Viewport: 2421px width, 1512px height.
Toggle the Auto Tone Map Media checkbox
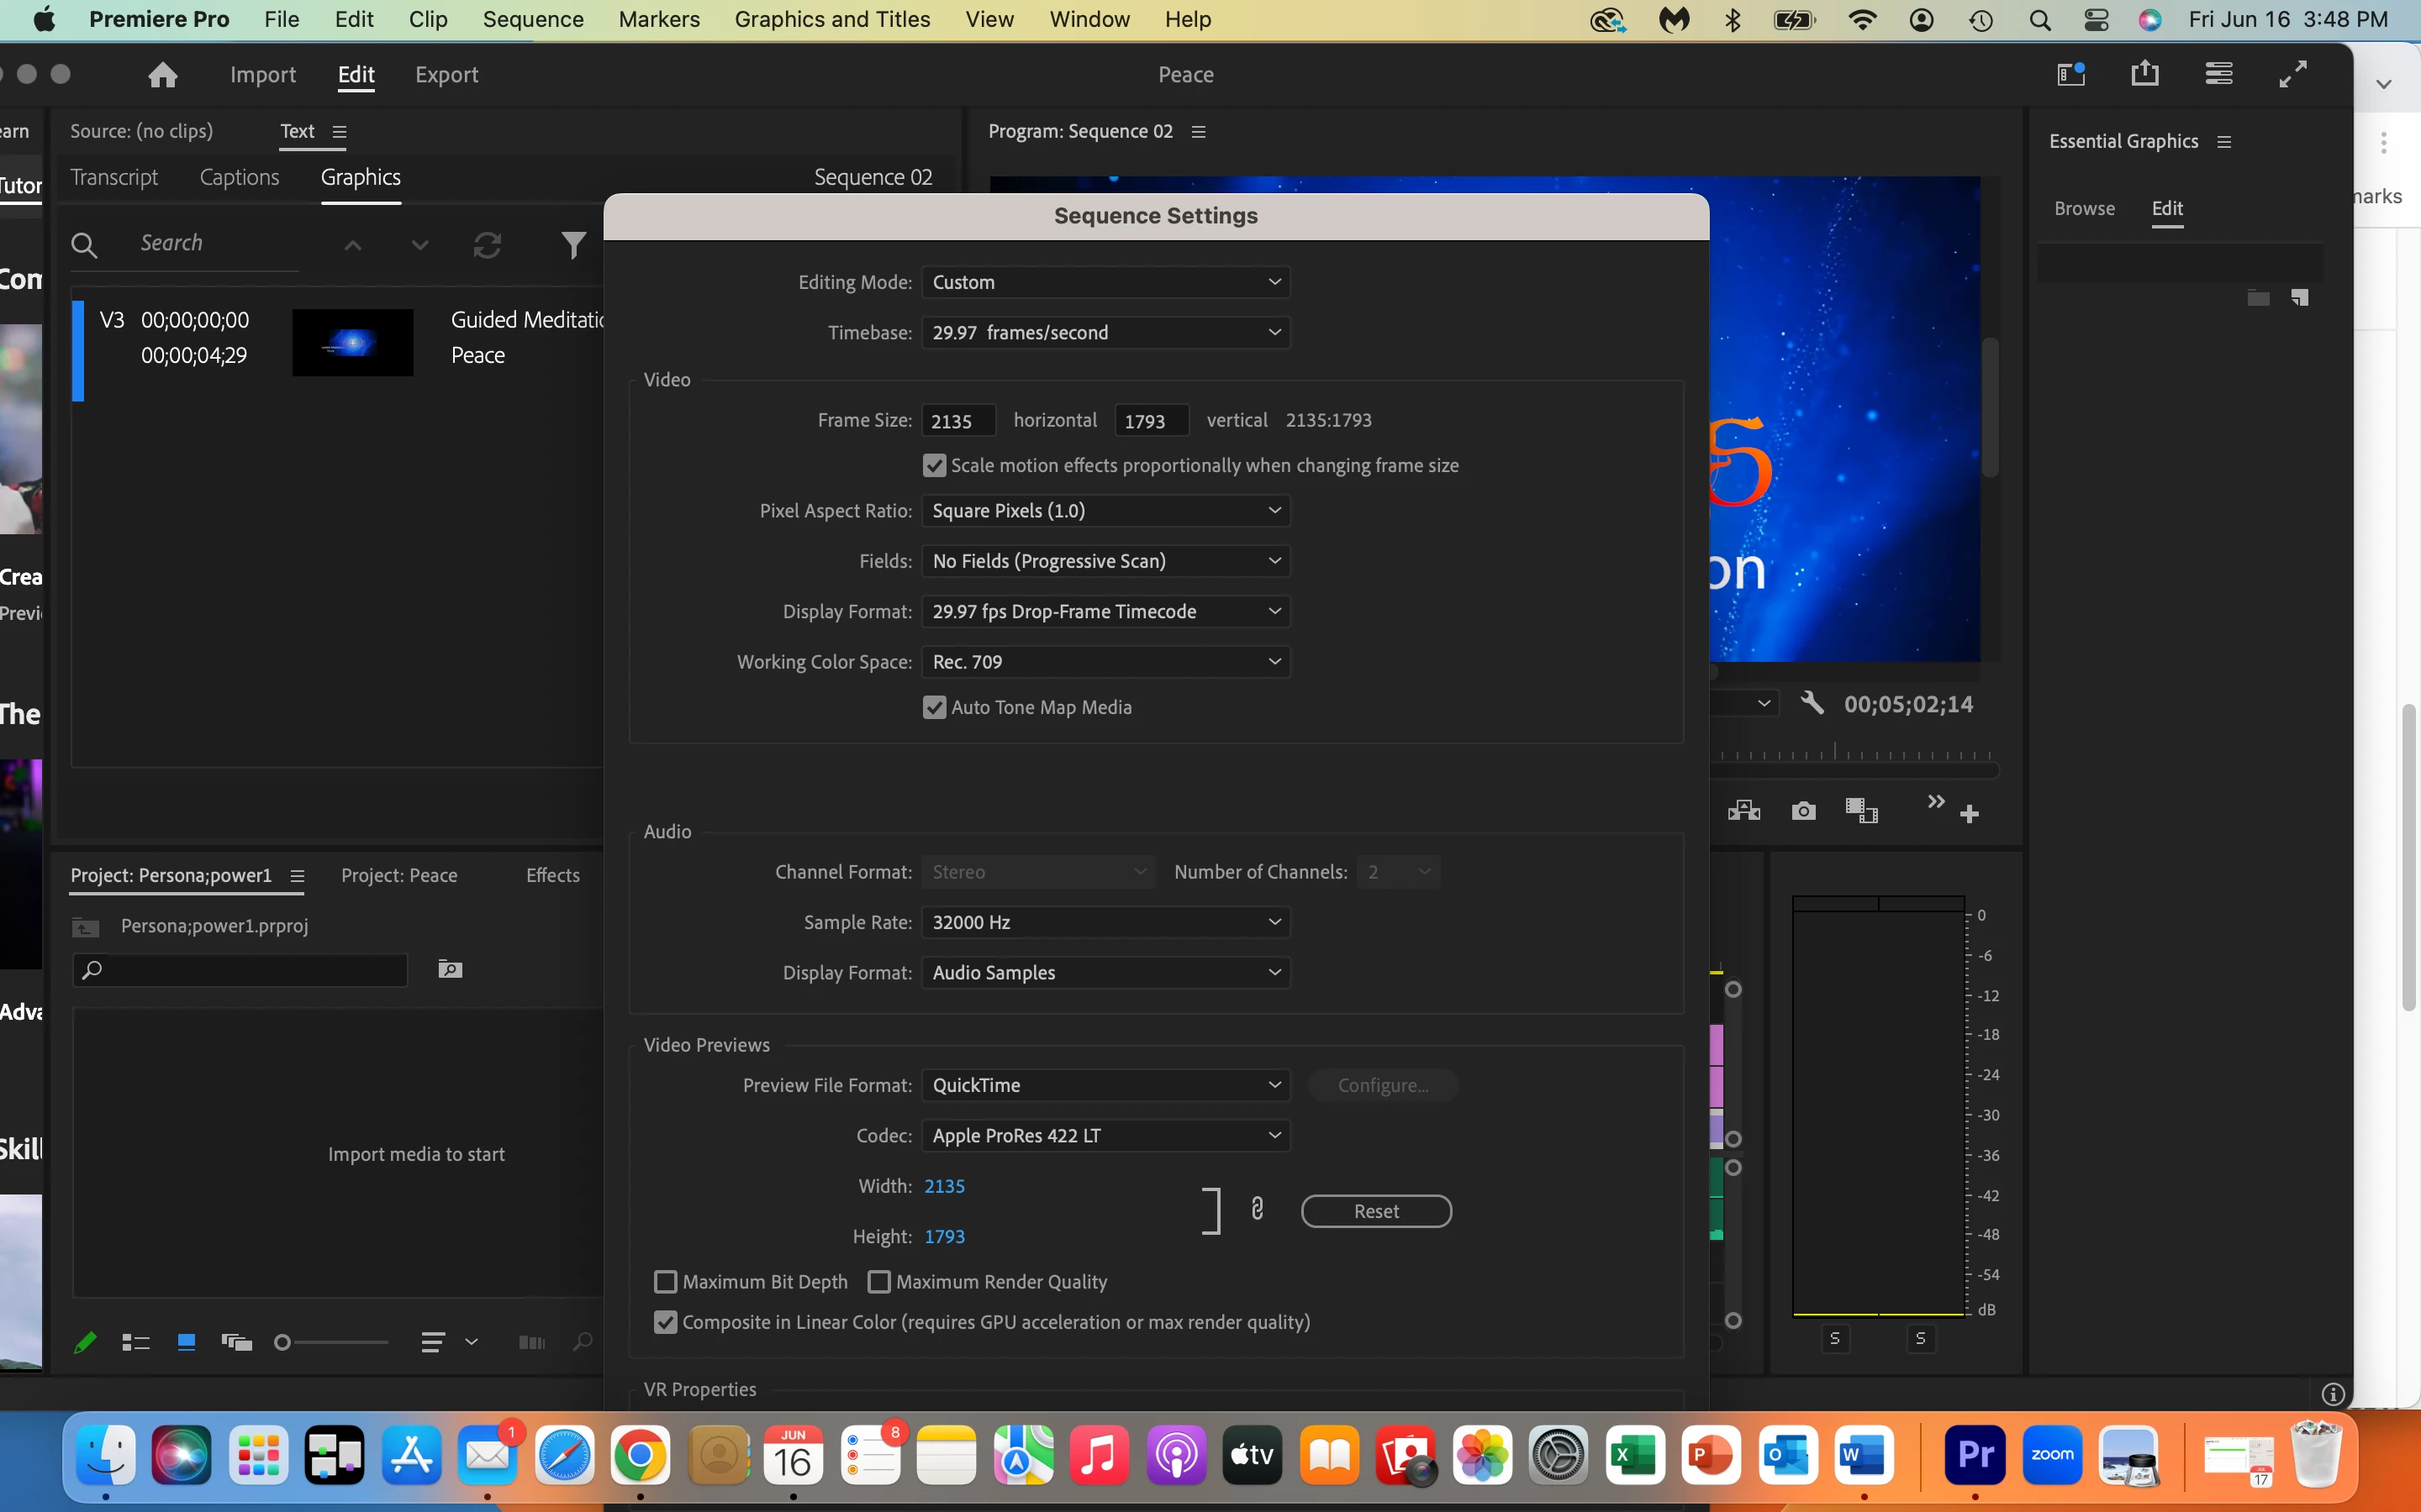[x=935, y=708]
